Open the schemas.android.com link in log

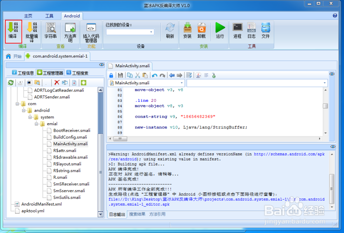(x=289, y=154)
